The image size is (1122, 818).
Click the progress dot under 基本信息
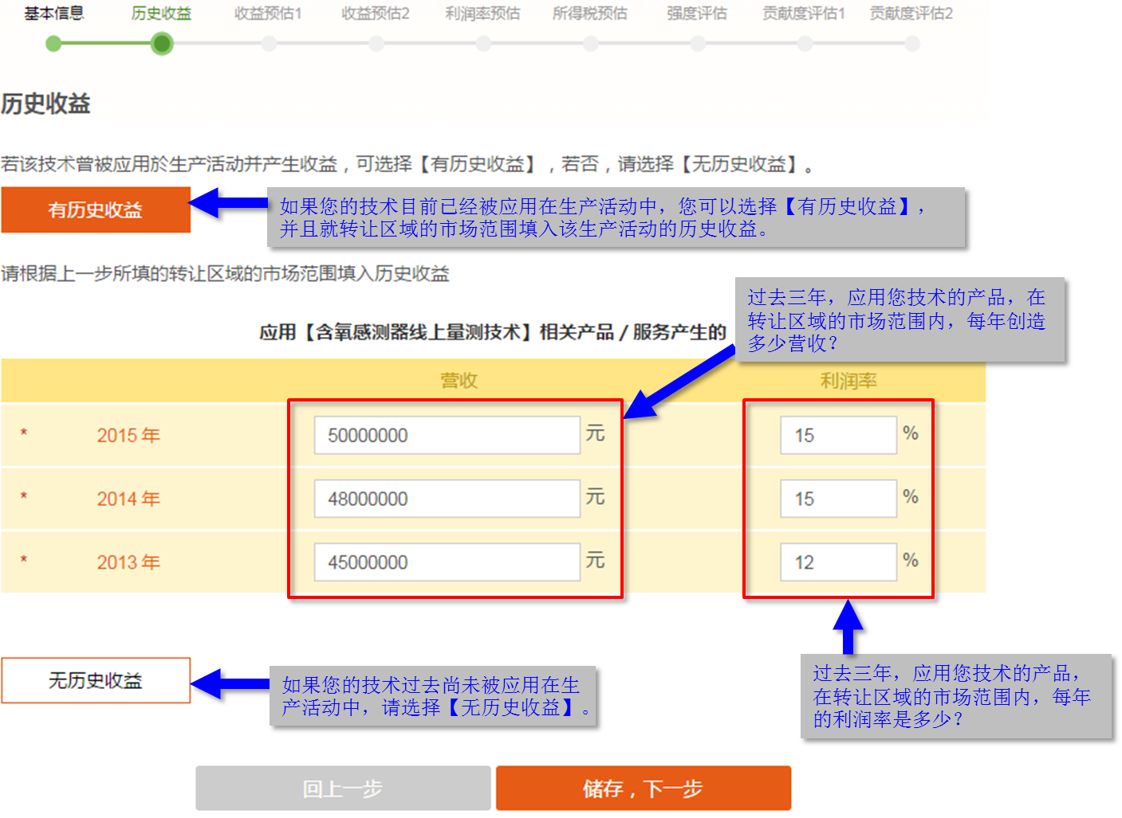53,44
